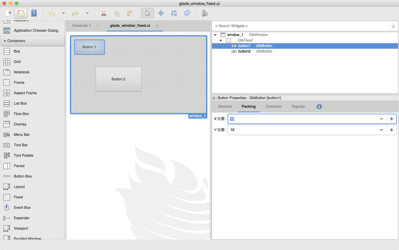Save the current project

point(34,13)
